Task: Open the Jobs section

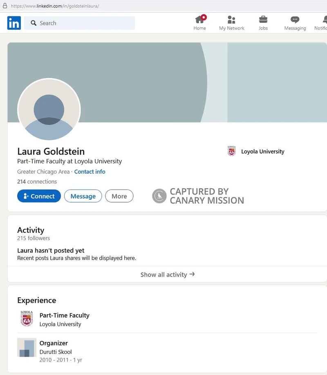Action: click(263, 23)
